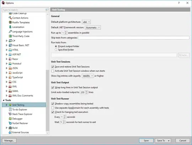Select Project output folder radio button

click(x=56, y=46)
